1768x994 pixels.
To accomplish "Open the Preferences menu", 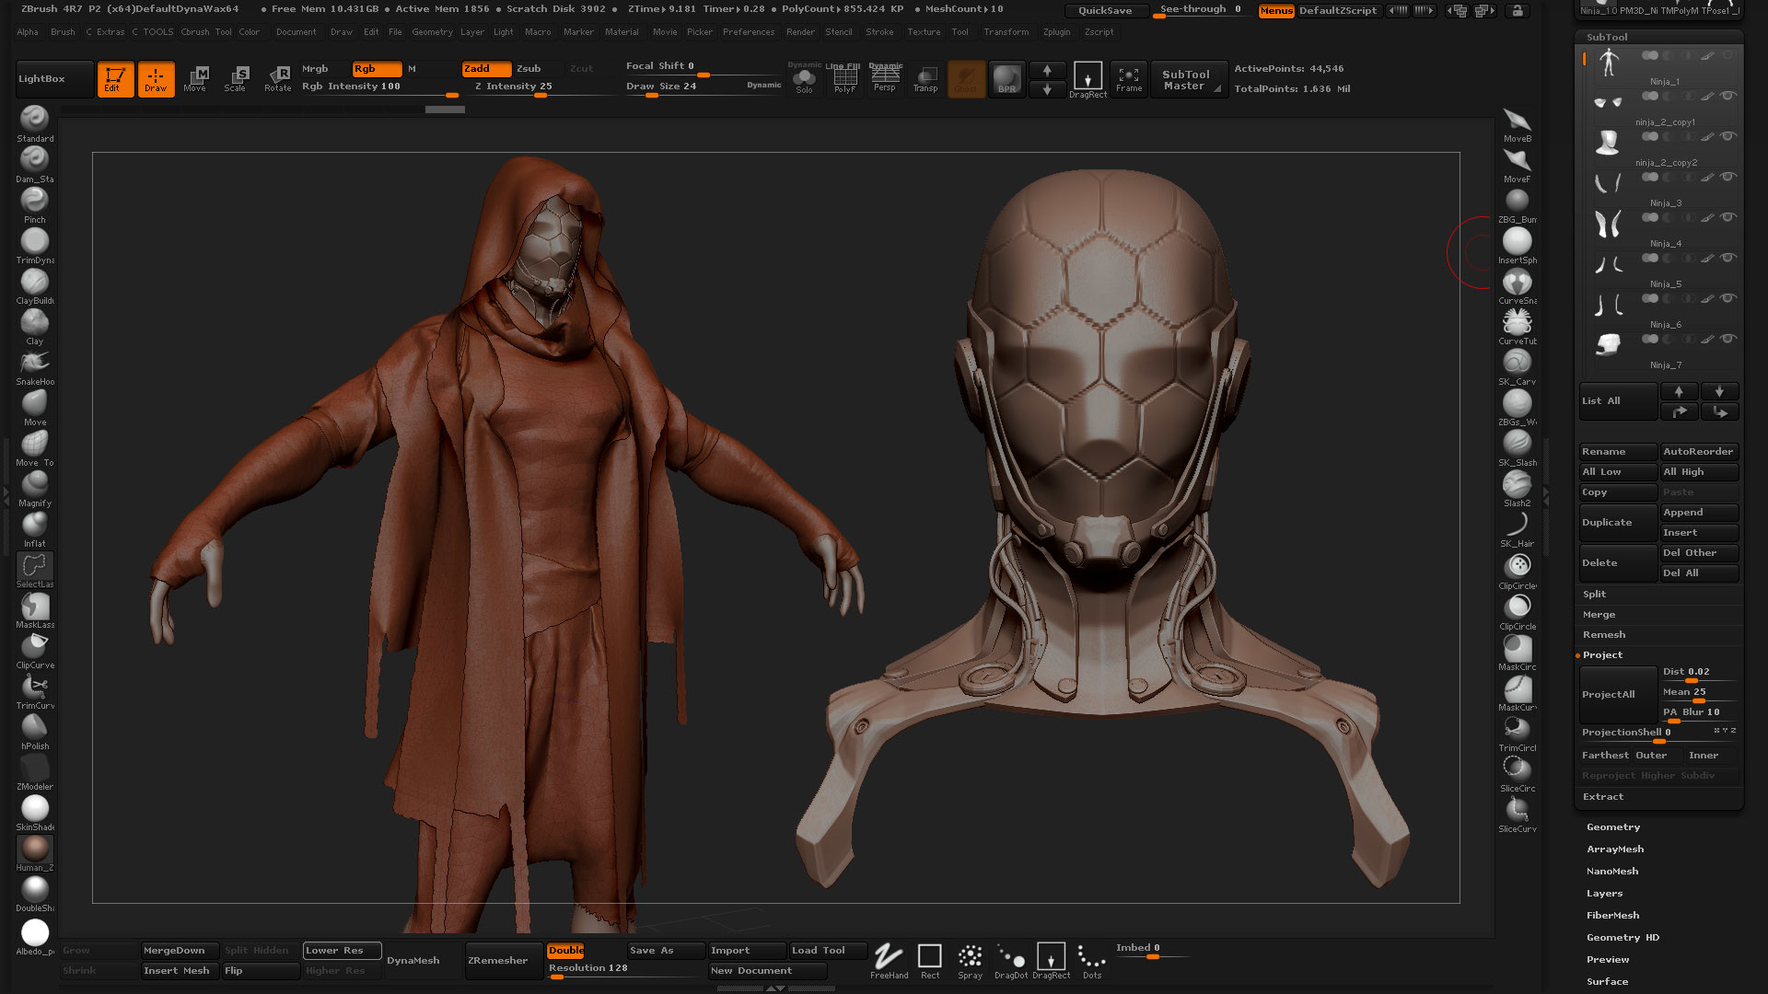I will pos(749,31).
